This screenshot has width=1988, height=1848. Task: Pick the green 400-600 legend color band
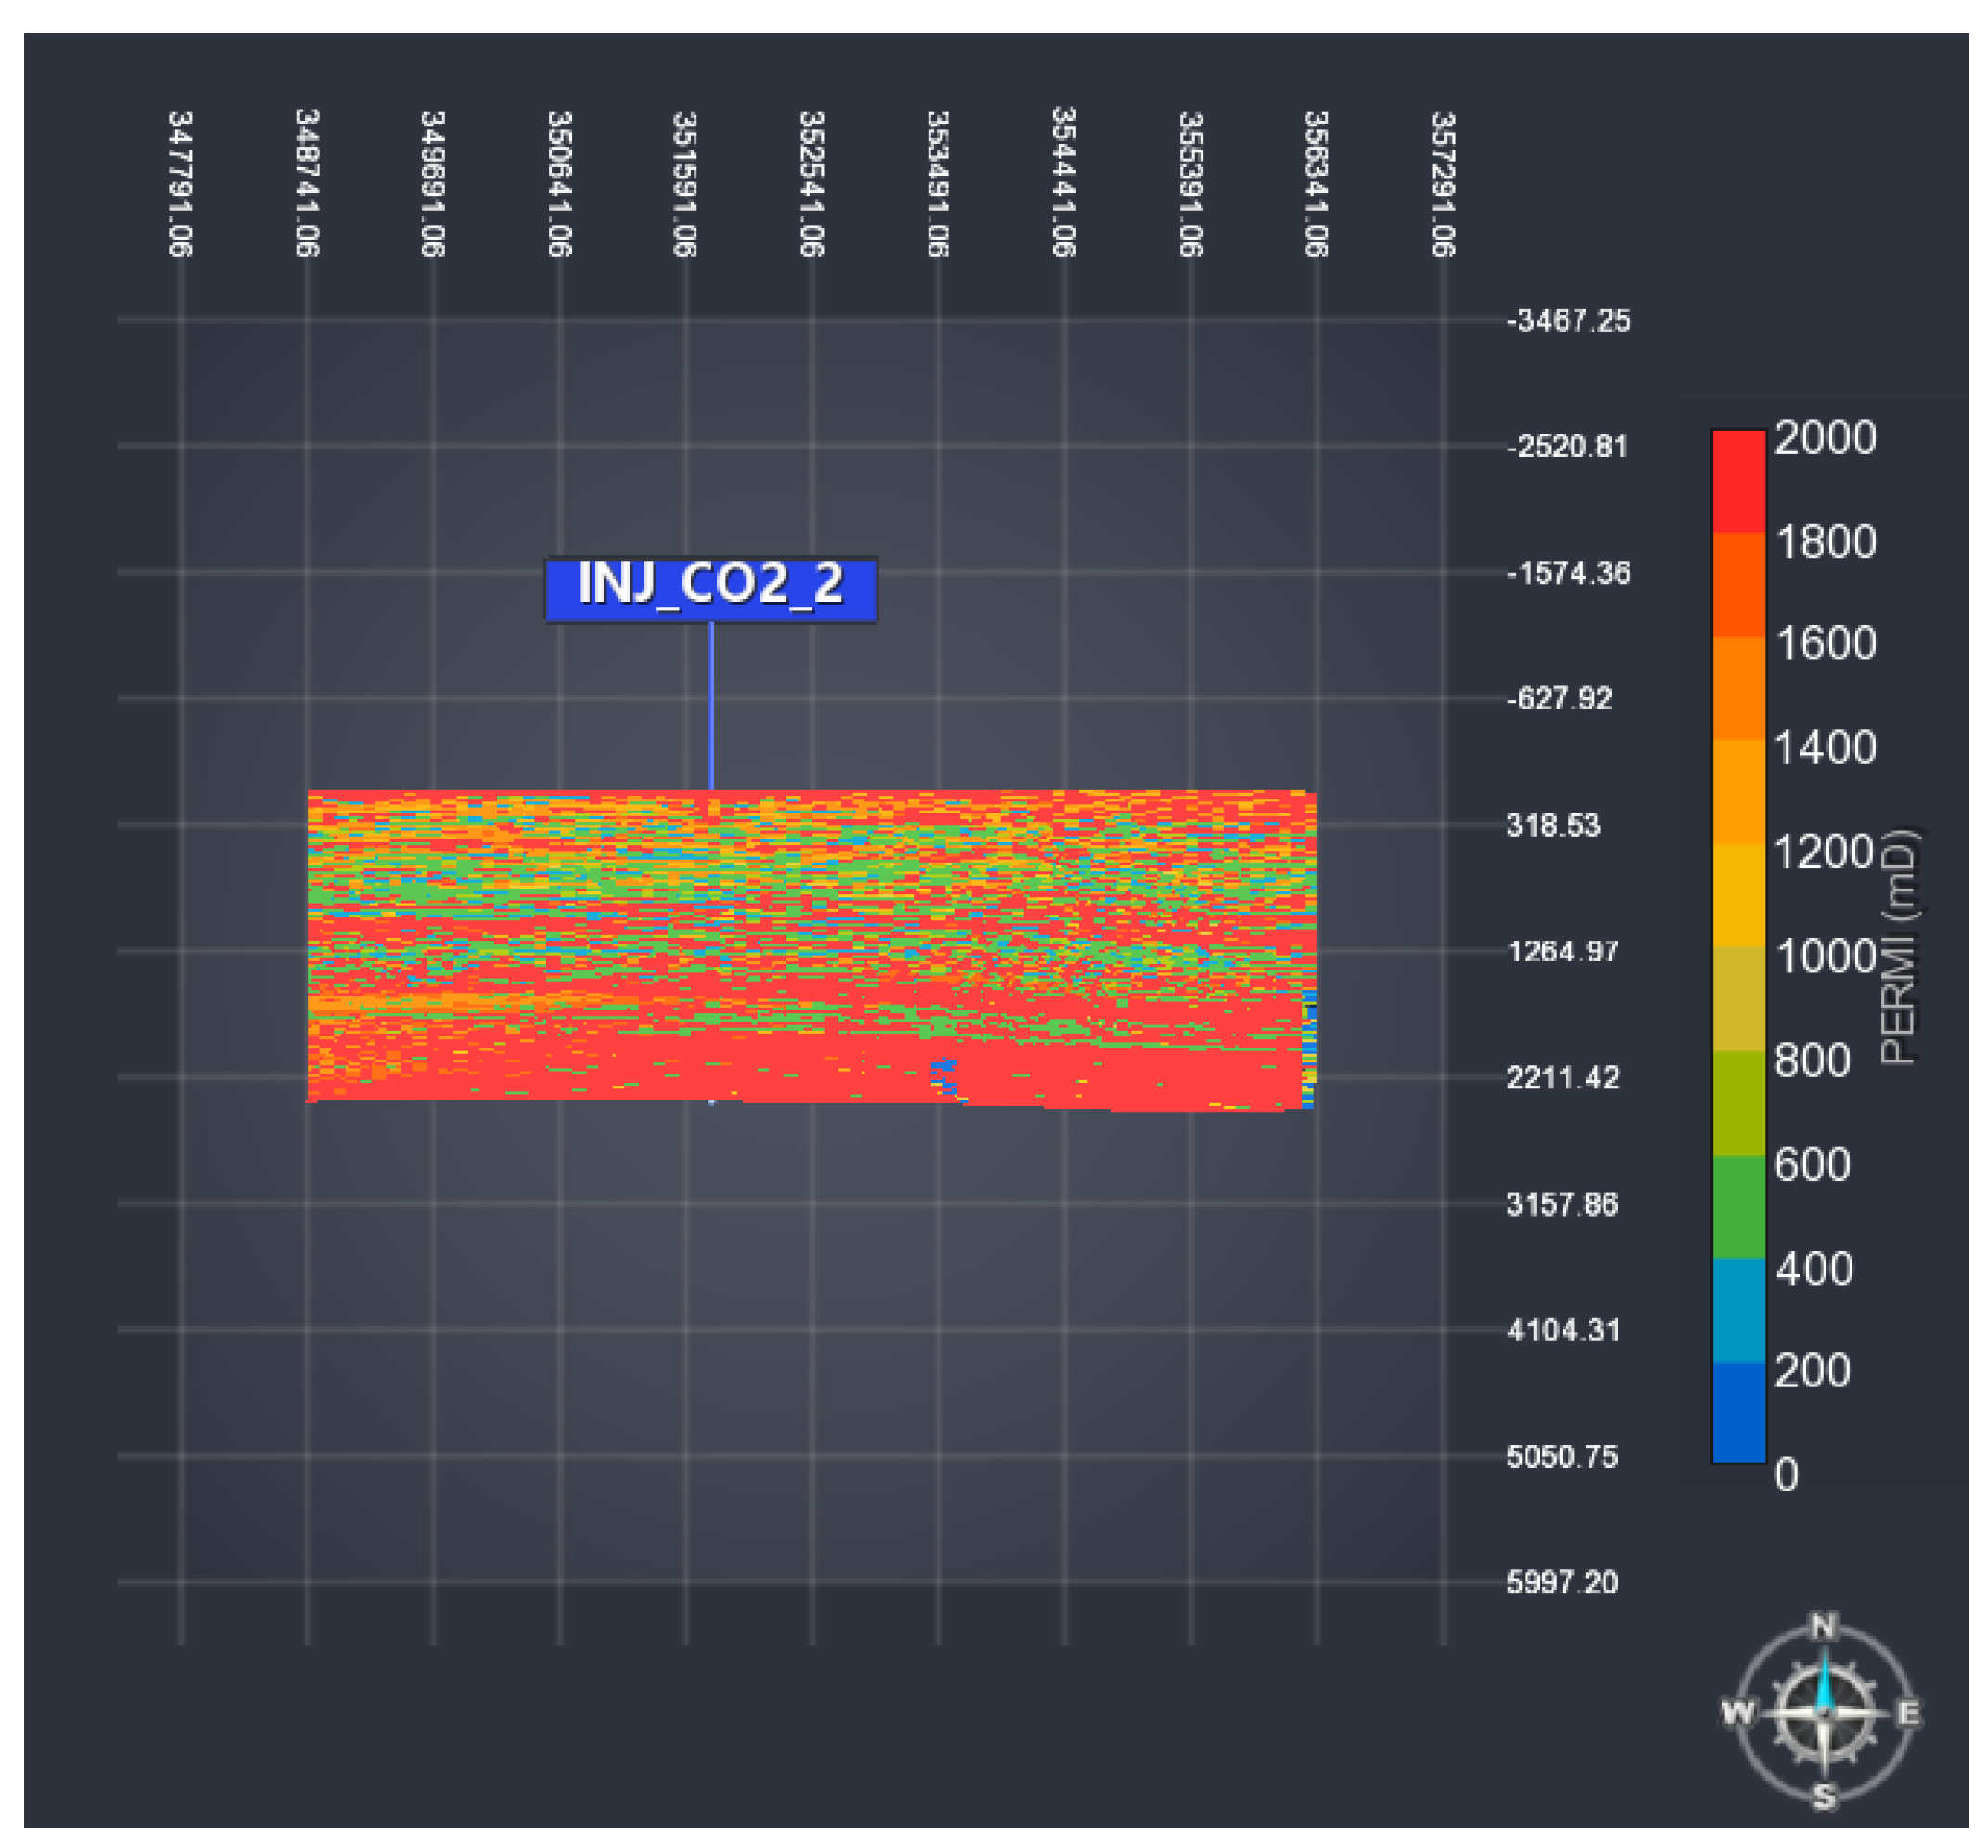tap(1738, 1207)
